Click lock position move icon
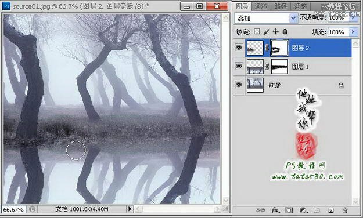Viewport: 363px width, 218px height. 275,31
